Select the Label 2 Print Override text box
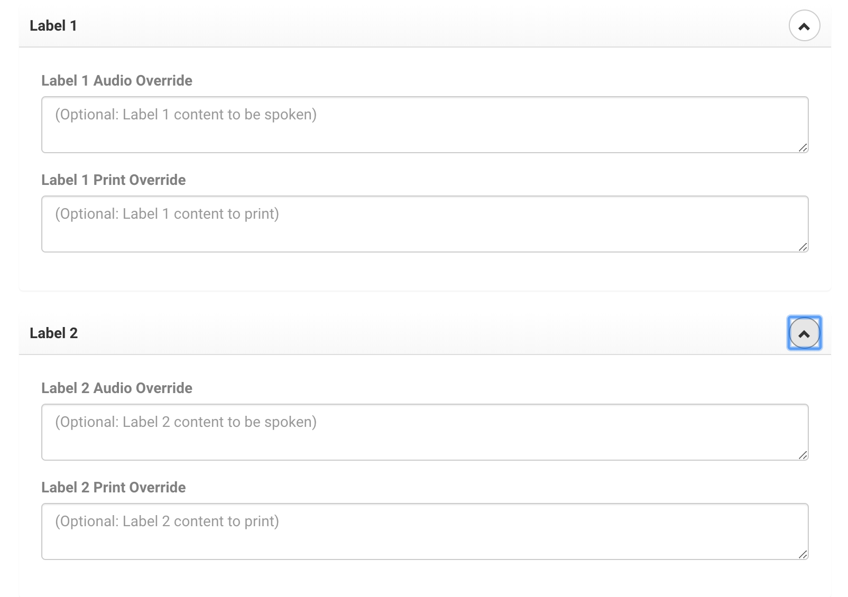Viewport: 848px width, 597px height. 425,531
